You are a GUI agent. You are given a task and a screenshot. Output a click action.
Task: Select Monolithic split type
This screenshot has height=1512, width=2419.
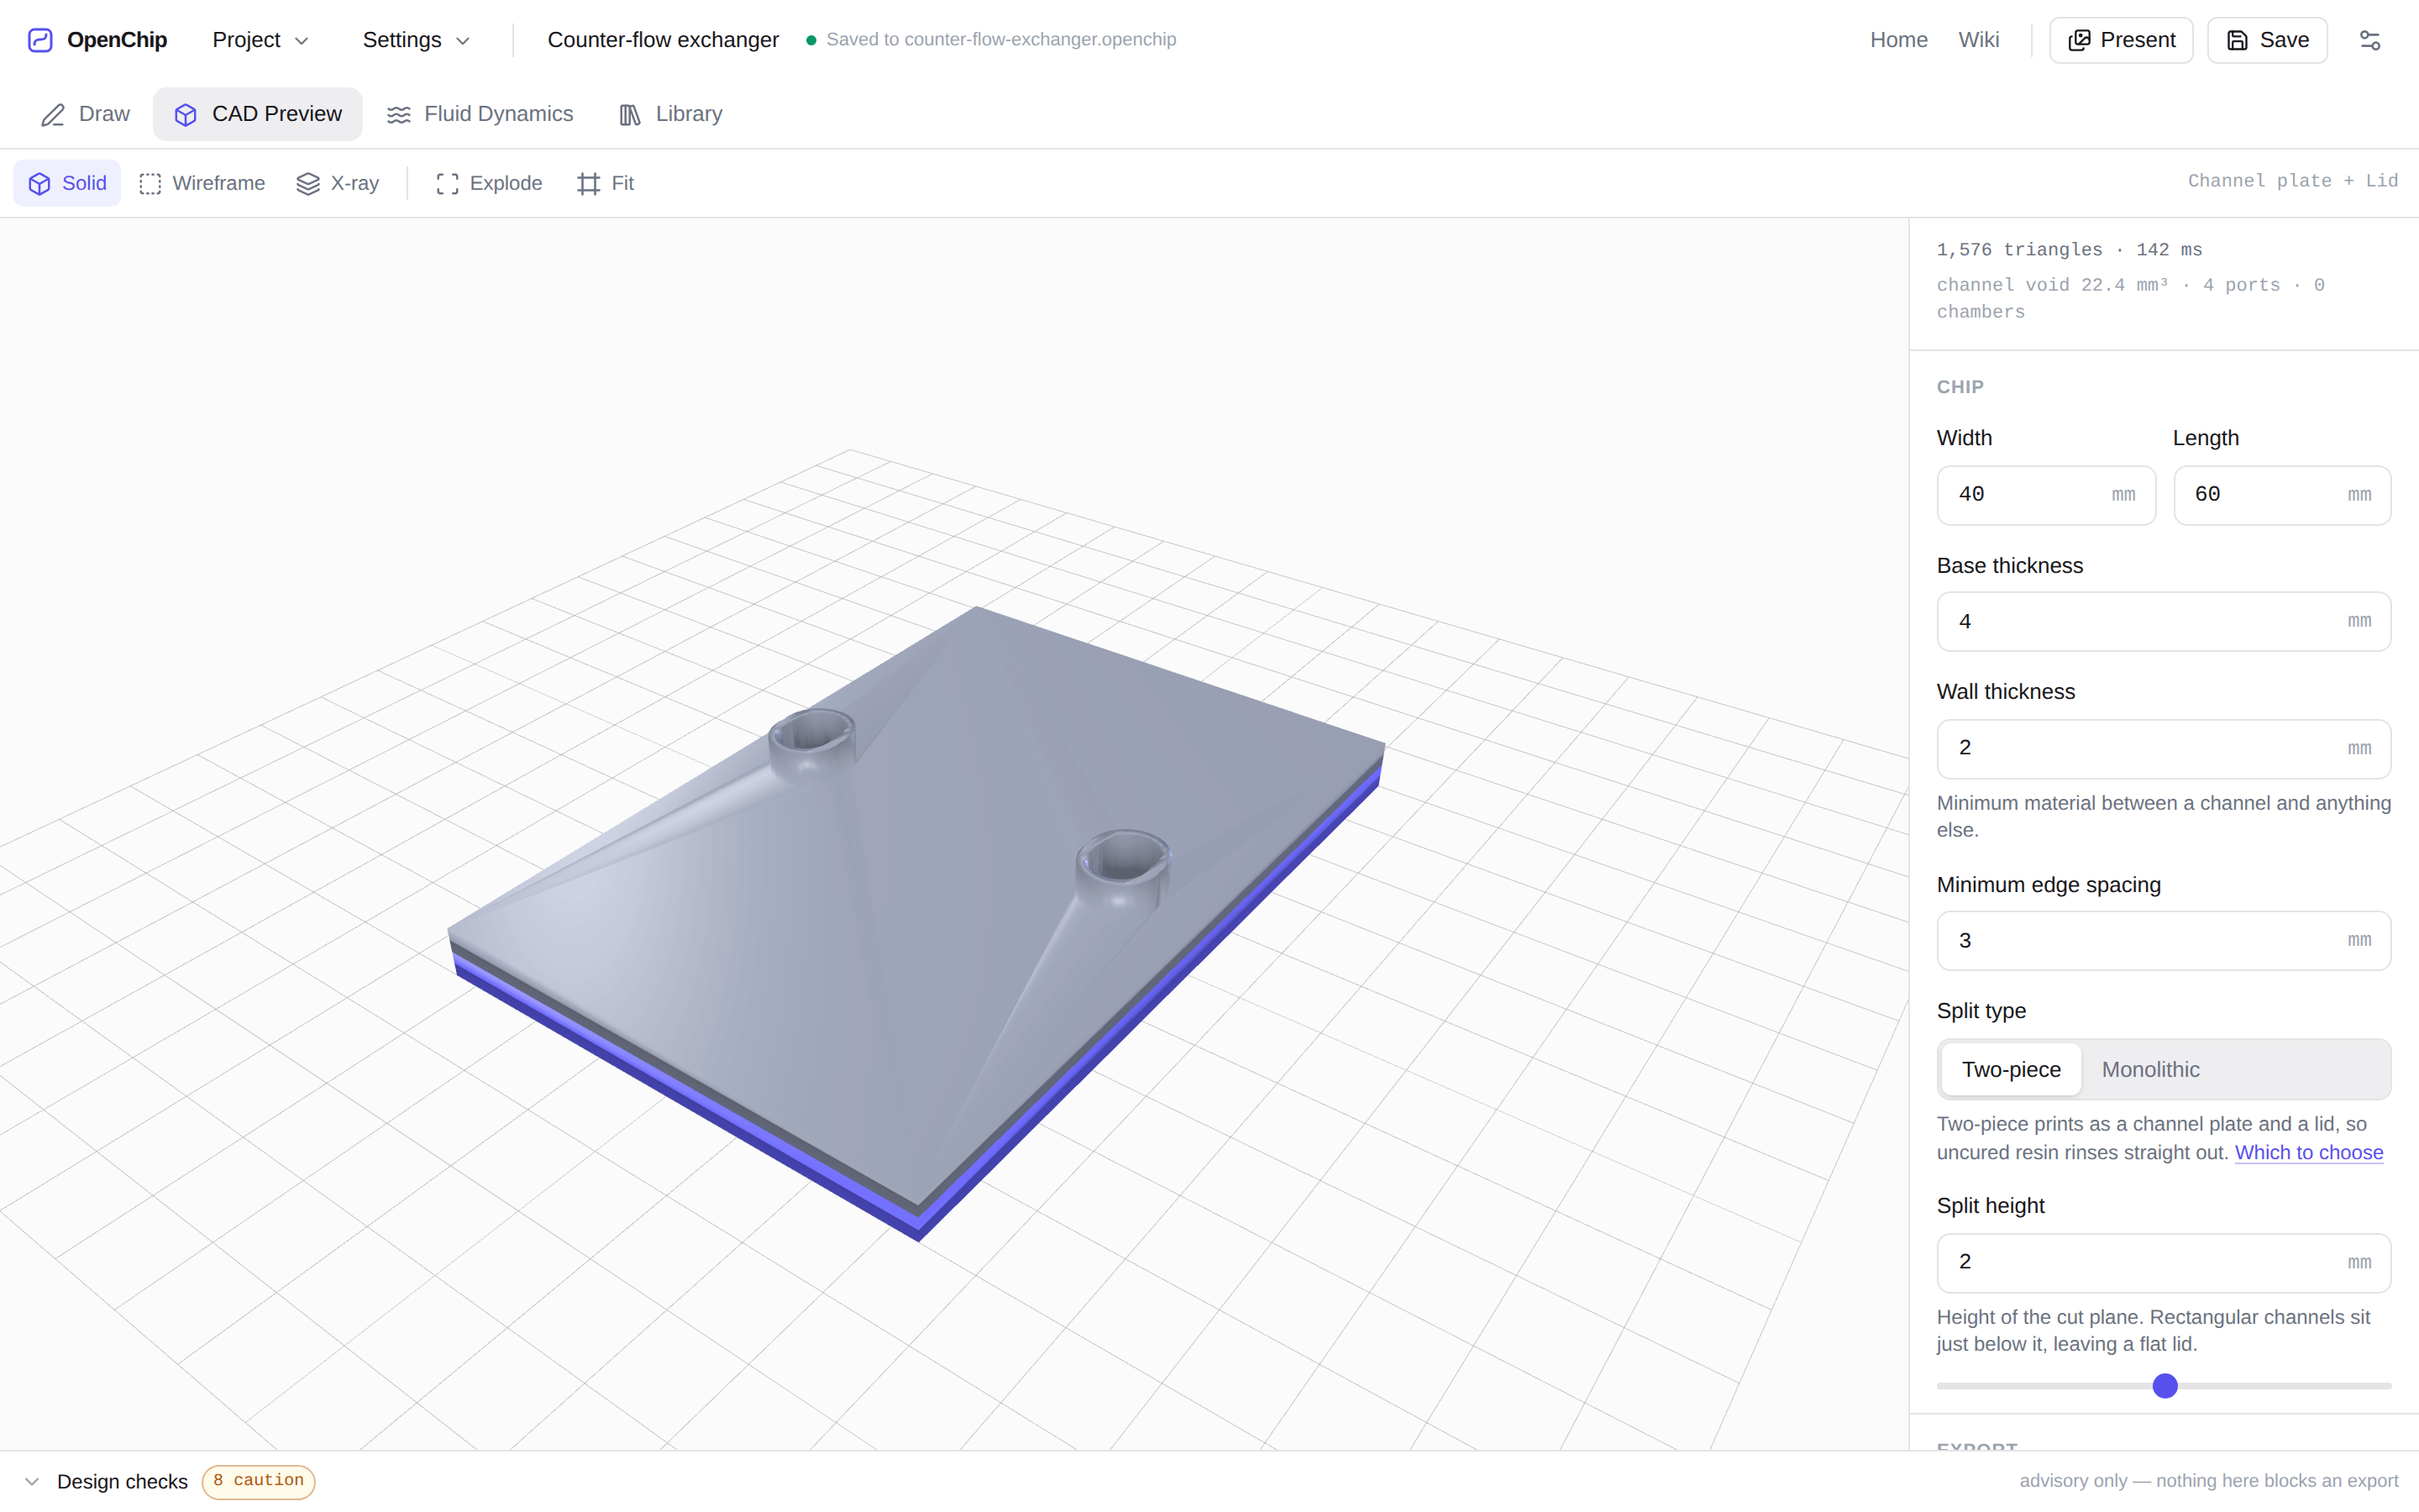pos(2150,1070)
